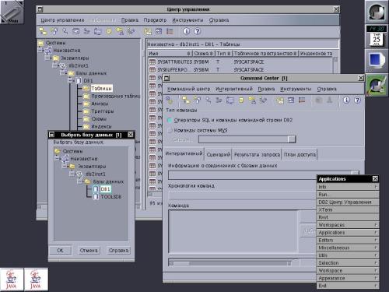The height and width of the screenshot is (292, 389).
Task: Choose Run... in Applications menu
Action: click(348, 195)
